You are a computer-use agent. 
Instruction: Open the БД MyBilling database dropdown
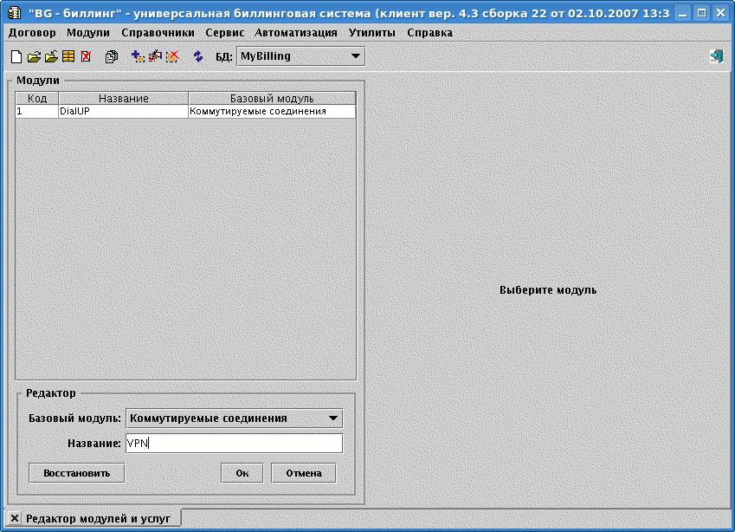click(300, 56)
